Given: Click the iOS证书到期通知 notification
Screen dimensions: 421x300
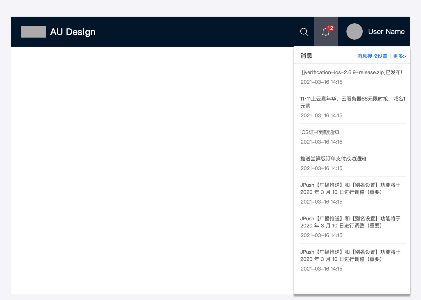Looking at the screenshot, I should coord(319,132).
